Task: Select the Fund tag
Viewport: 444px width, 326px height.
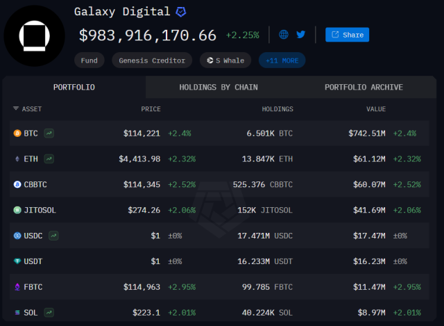Action: pos(89,60)
